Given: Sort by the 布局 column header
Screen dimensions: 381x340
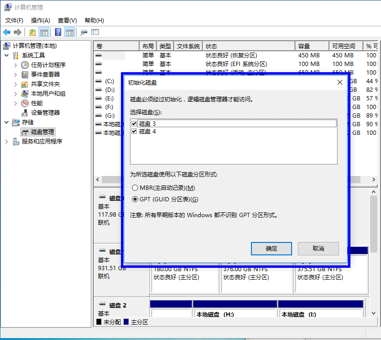Looking at the screenshot, I should click(148, 46).
